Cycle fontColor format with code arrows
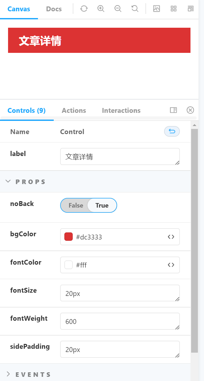This screenshot has height=381, width=204. pyautogui.click(x=171, y=265)
